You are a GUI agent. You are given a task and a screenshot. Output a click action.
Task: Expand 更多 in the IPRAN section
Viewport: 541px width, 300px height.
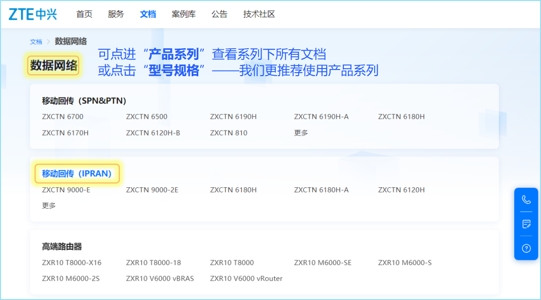tap(49, 206)
